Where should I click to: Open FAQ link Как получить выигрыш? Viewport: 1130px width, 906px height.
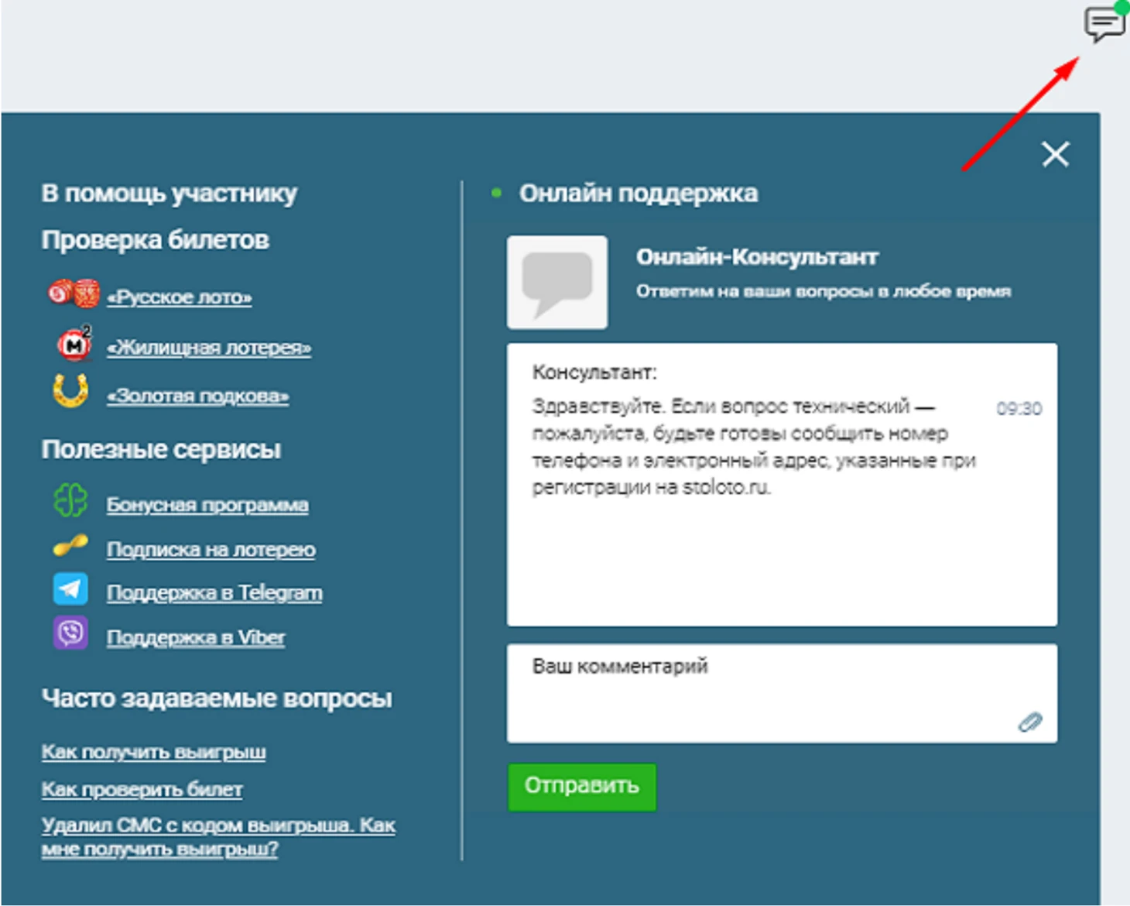(x=154, y=752)
